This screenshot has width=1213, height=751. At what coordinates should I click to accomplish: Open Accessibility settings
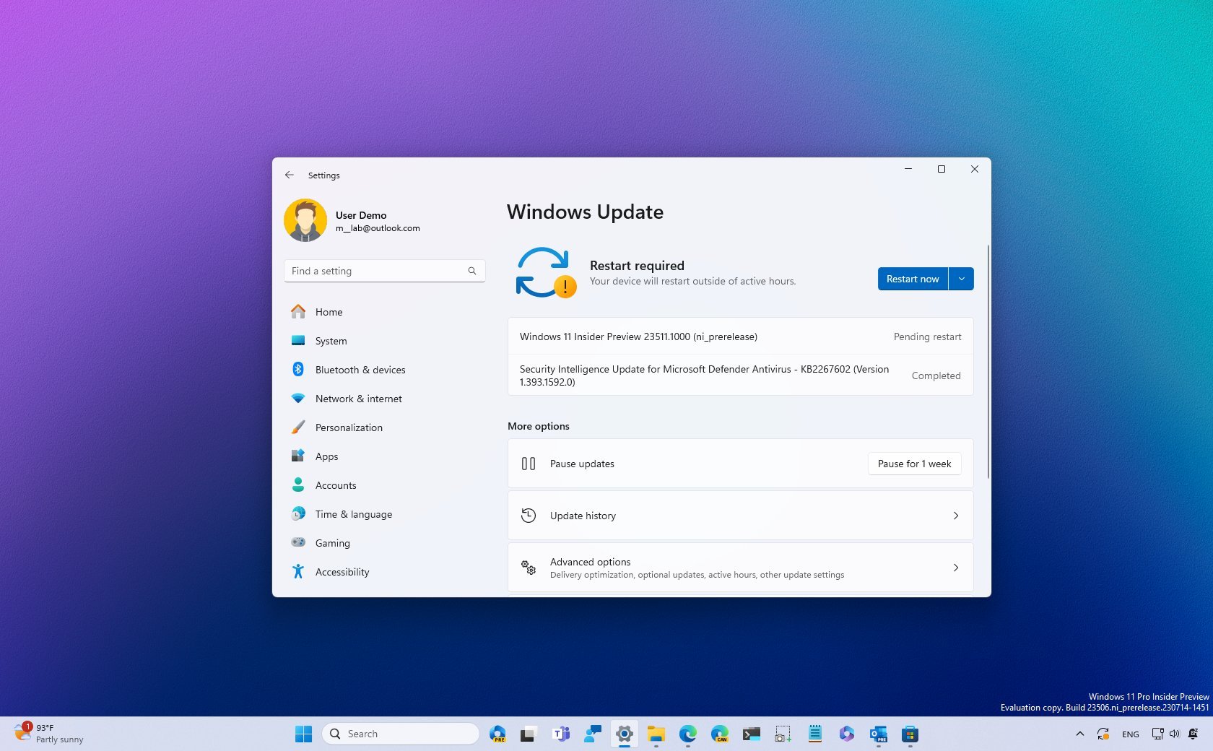pos(342,571)
